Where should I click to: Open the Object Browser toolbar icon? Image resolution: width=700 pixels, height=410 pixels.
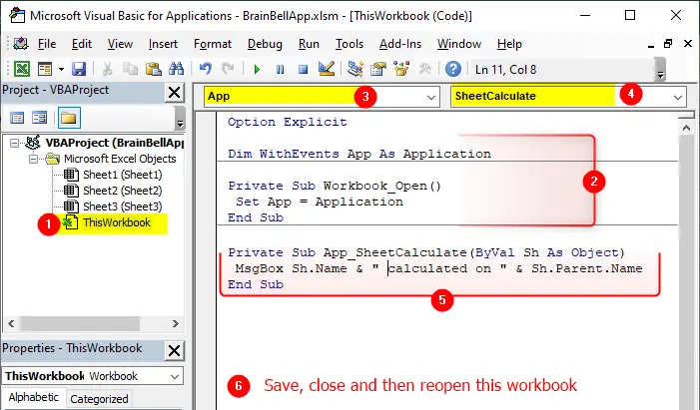(401, 69)
